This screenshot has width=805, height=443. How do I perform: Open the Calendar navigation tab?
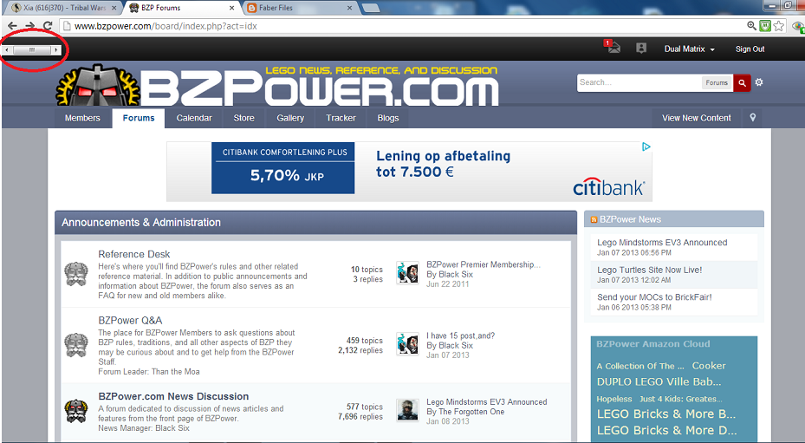[194, 118]
